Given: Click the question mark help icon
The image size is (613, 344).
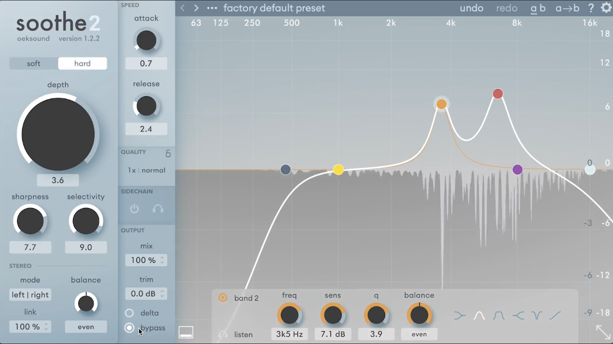Looking at the screenshot, I should (x=591, y=8).
